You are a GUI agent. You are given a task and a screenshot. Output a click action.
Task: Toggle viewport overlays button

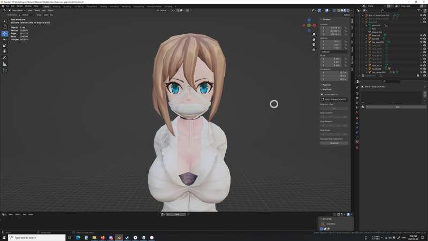coord(327,10)
